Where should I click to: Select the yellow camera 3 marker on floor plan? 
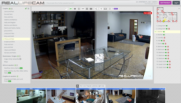(x=163, y=21)
